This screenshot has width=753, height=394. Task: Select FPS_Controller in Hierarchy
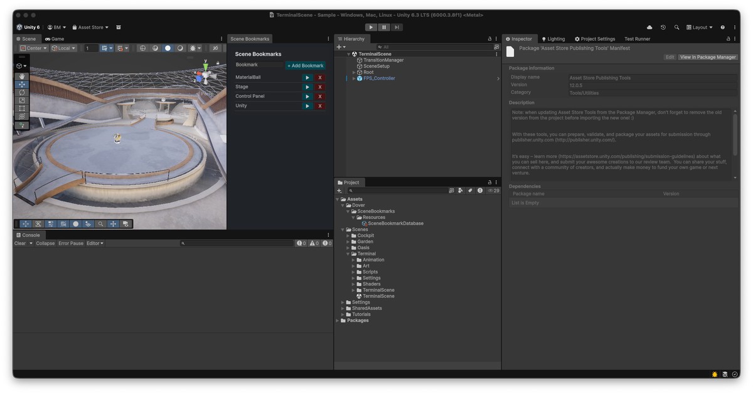pos(379,78)
